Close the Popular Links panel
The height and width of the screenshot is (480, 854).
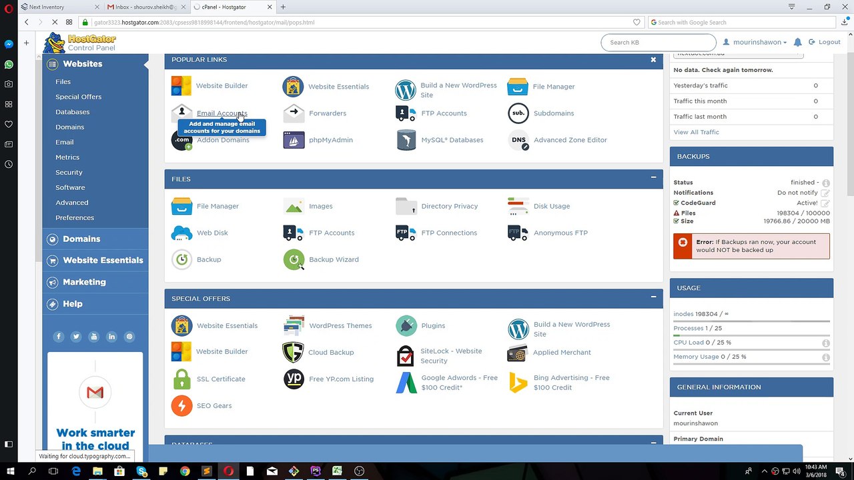tap(653, 59)
